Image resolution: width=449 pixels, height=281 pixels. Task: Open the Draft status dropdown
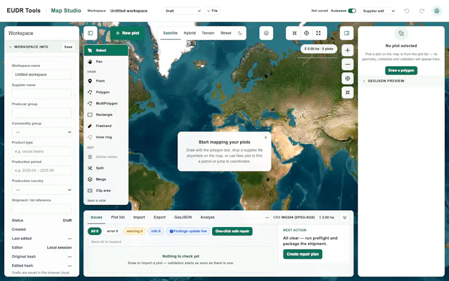click(x=182, y=11)
